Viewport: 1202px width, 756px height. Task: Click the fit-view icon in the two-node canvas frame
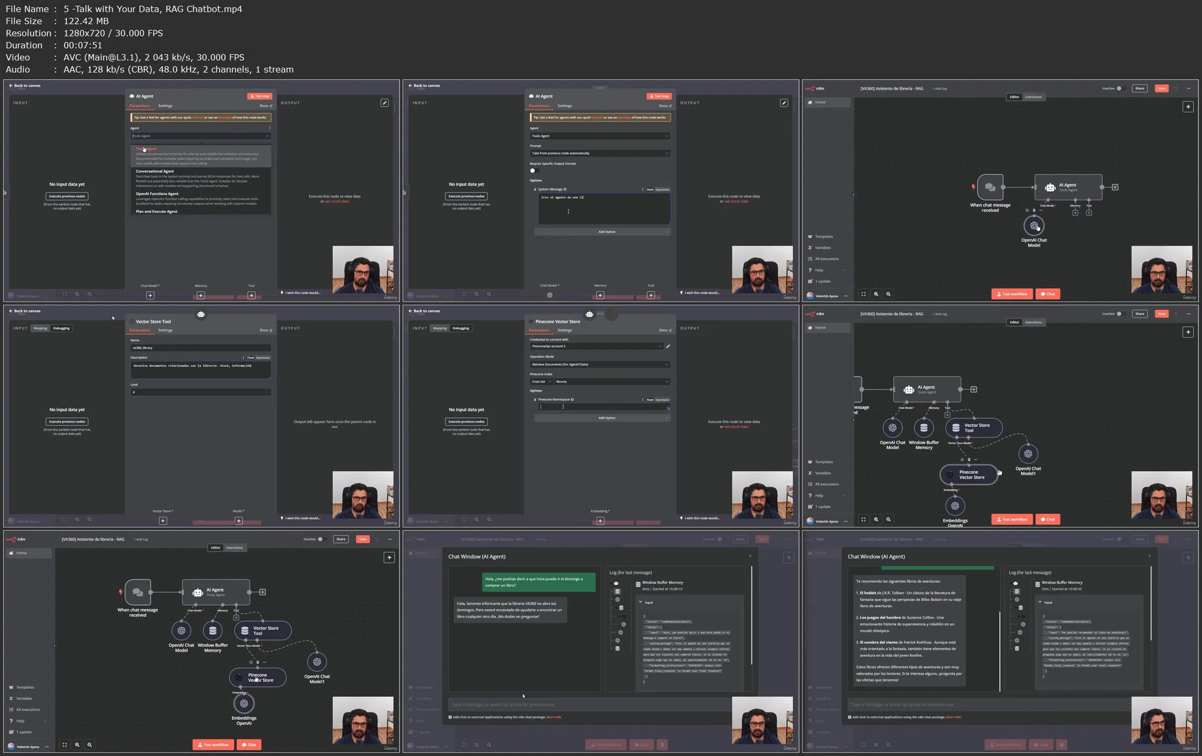(863, 294)
